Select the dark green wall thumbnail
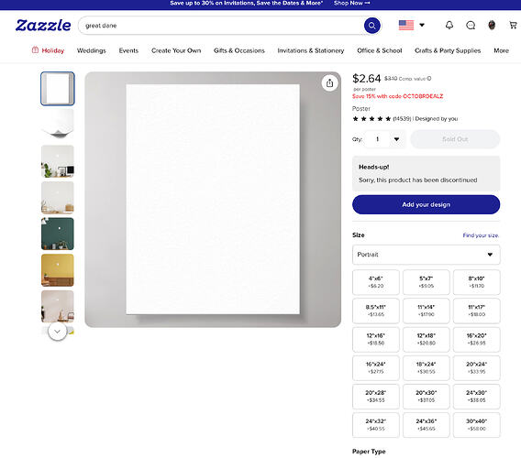 pos(58,234)
